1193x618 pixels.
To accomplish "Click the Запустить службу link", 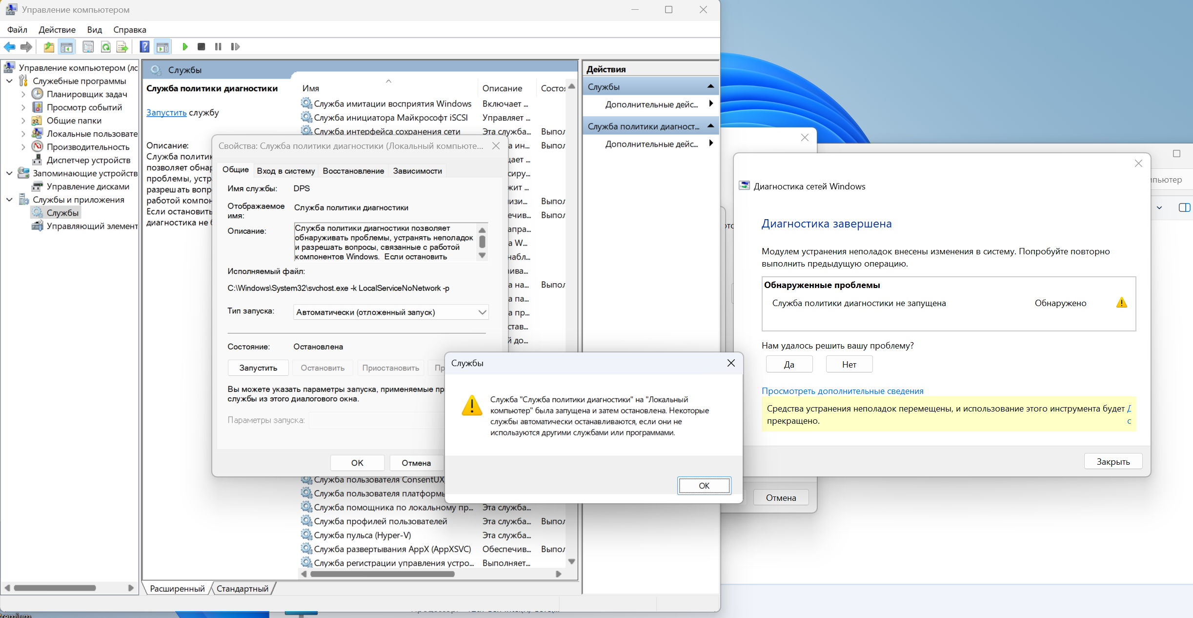I will click(x=166, y=112).
